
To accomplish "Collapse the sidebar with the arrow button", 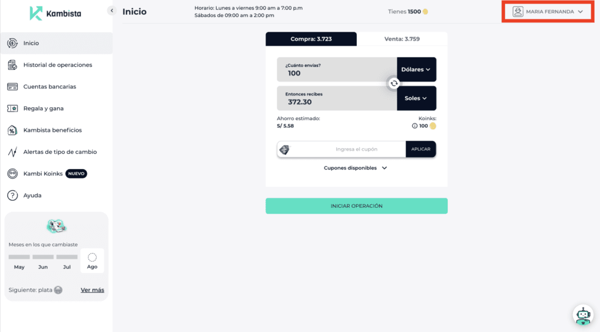I will point(111,11).
